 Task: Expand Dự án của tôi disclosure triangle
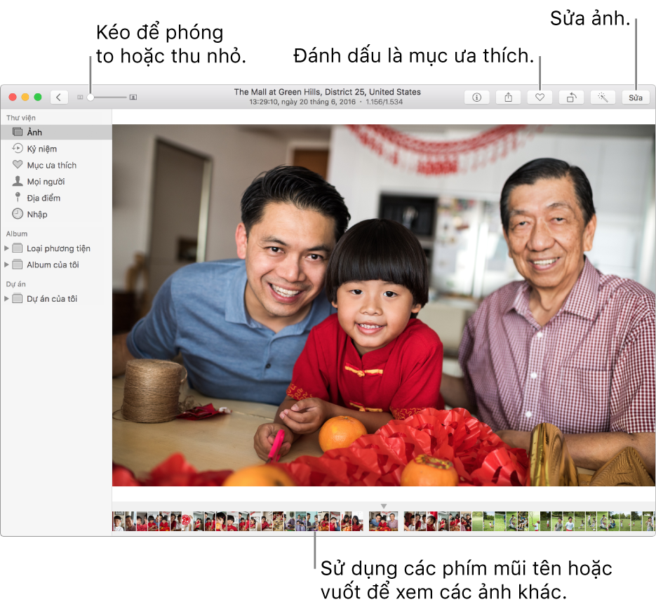(7, 299)
